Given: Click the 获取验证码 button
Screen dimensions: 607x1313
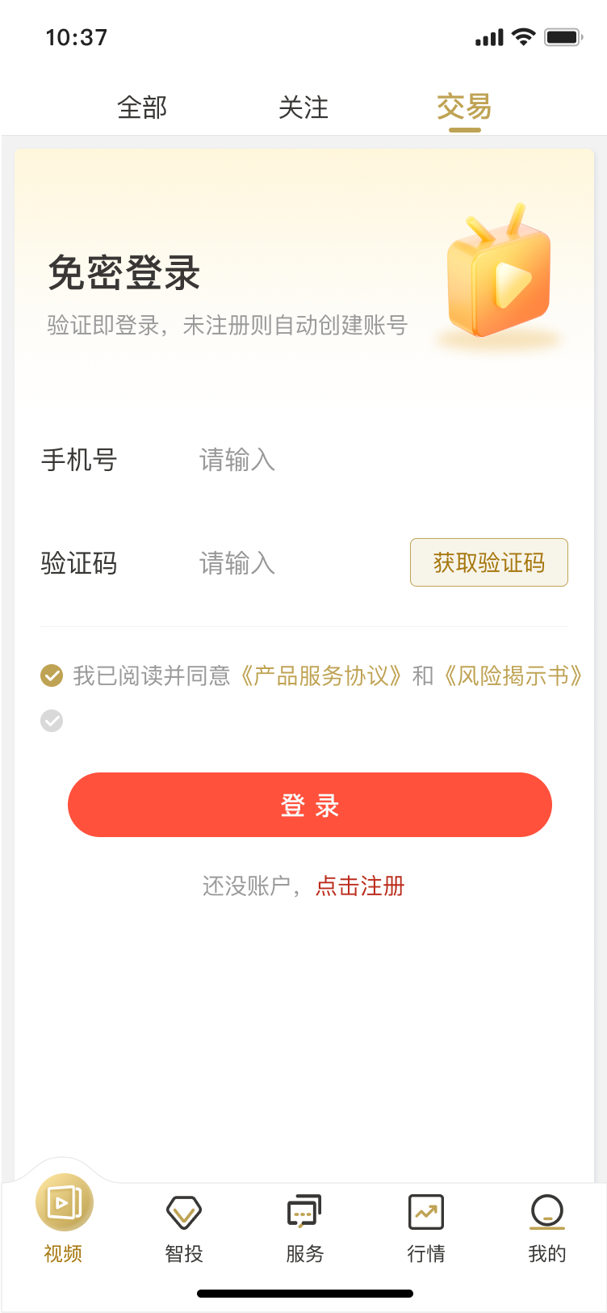Looking at the screenshot, I should (489, 562).
